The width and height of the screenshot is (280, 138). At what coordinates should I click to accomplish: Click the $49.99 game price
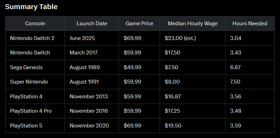click(132, 67)
